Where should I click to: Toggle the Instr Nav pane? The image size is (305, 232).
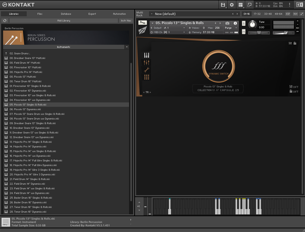(126, 21)
